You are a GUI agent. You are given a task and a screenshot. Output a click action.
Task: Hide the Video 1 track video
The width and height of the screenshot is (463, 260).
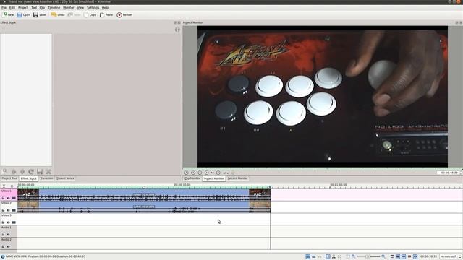pos(14,198)
